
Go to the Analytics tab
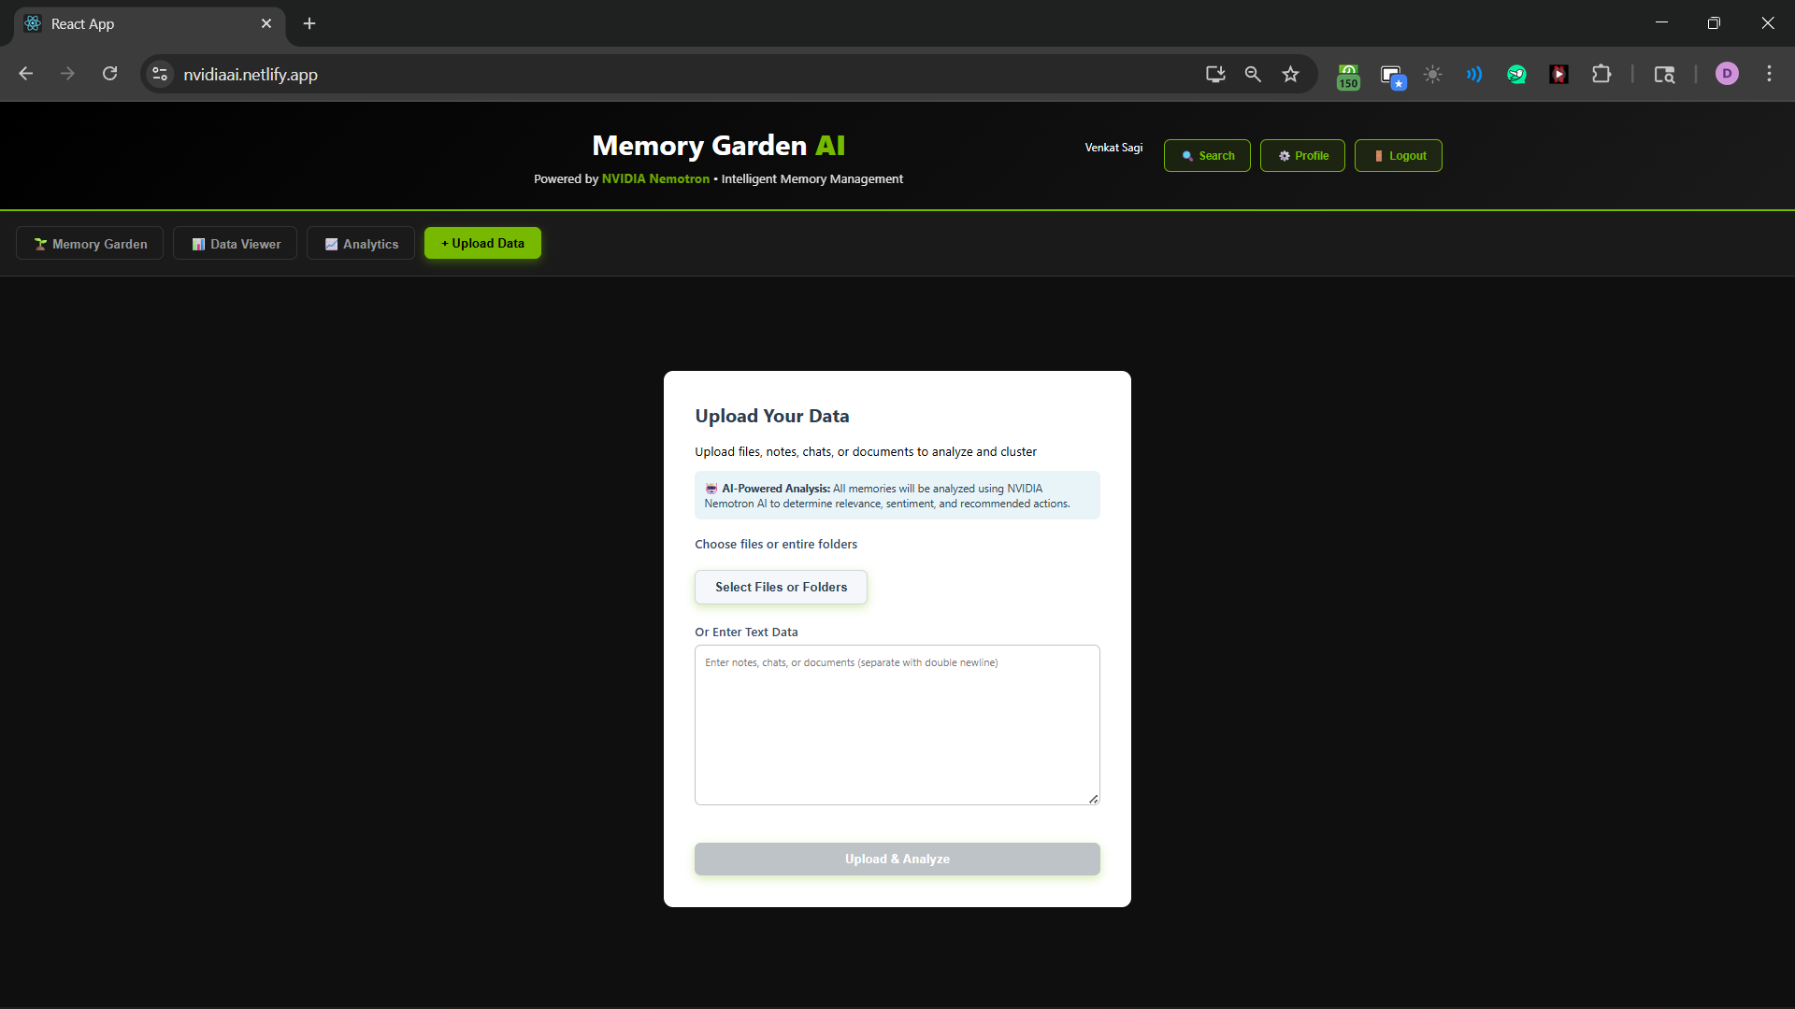361,244
